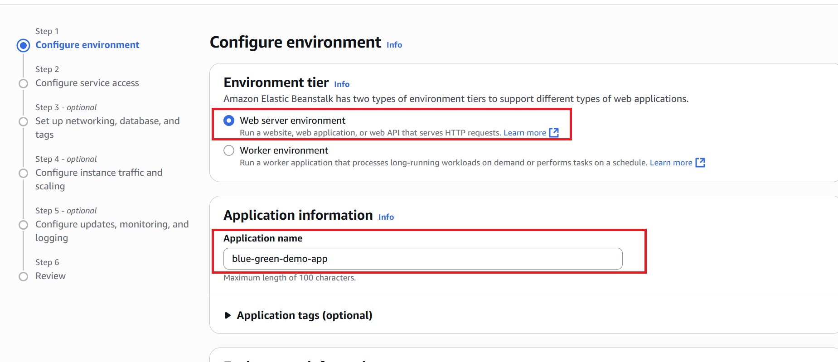Go to the Review step
The height and width of the screenshot is (362, 838).
click(x=50, y=276)
